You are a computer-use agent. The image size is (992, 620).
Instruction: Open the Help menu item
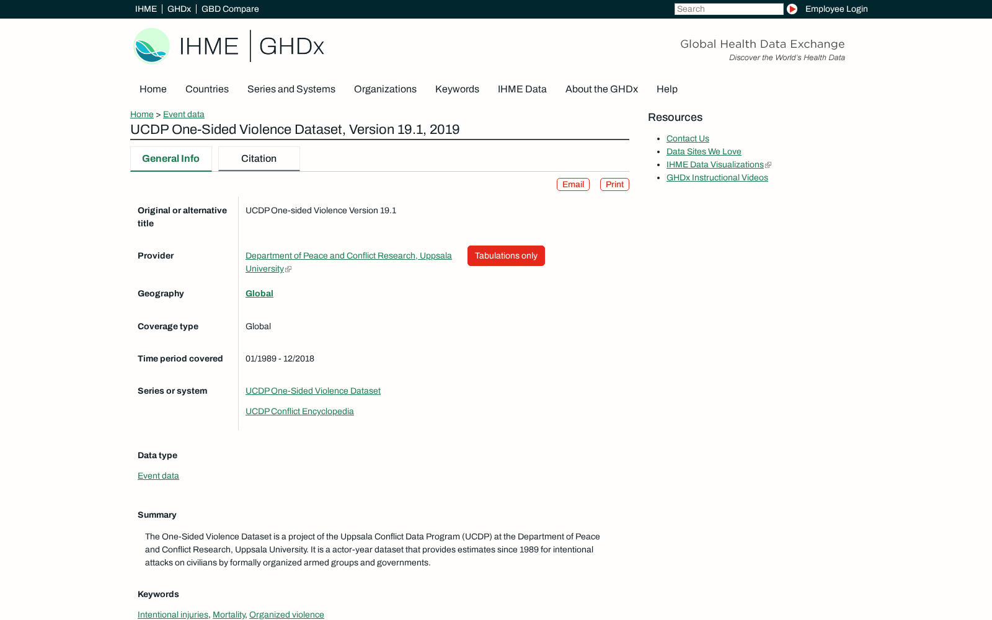pyautogui.click(x=667, y=89)
